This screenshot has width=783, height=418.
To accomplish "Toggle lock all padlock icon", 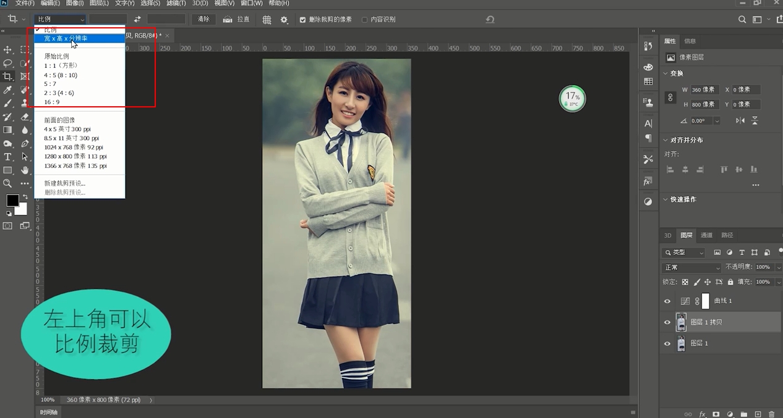I will click(x=730, y=282).
